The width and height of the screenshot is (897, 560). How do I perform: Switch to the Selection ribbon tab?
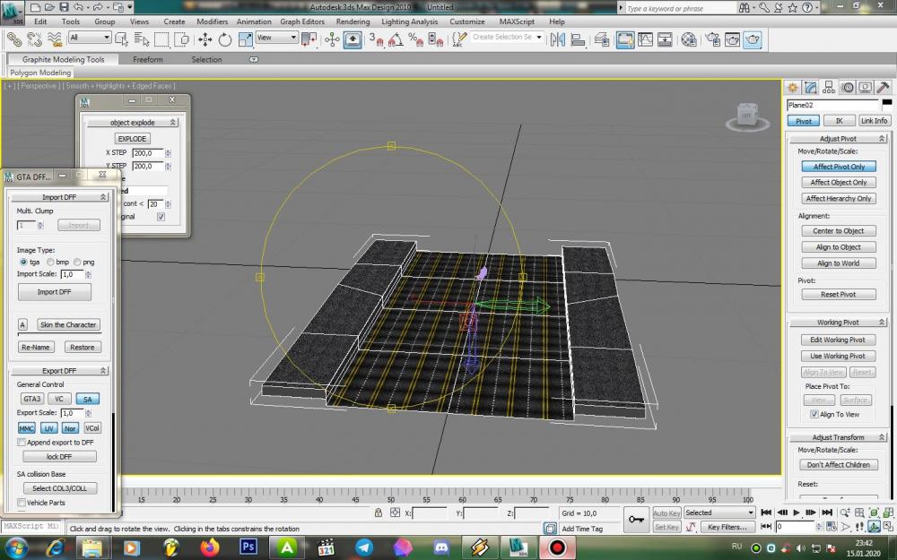[206, 59]
